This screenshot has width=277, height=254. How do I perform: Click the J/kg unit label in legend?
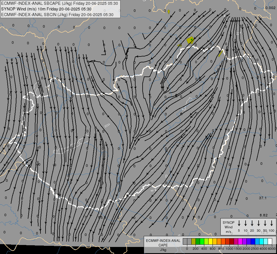pos(163,250)
